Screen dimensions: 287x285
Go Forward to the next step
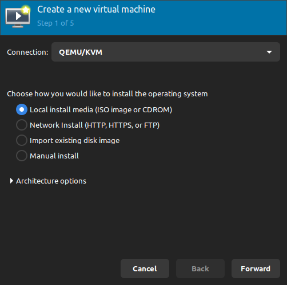pyautogui.click(x=256, y=268)
